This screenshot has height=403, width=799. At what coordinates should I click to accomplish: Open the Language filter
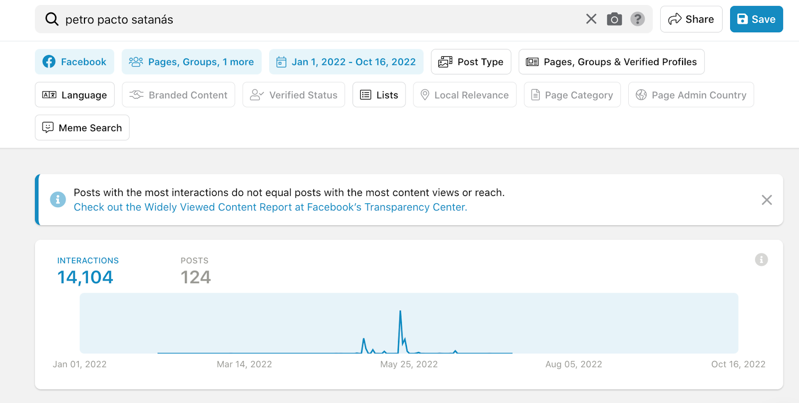click(74, 95)
